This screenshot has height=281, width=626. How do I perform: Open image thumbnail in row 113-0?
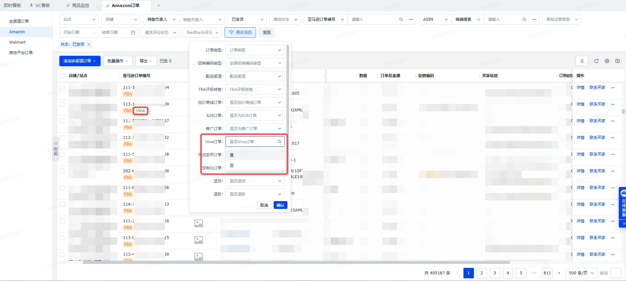pos(198,240)
